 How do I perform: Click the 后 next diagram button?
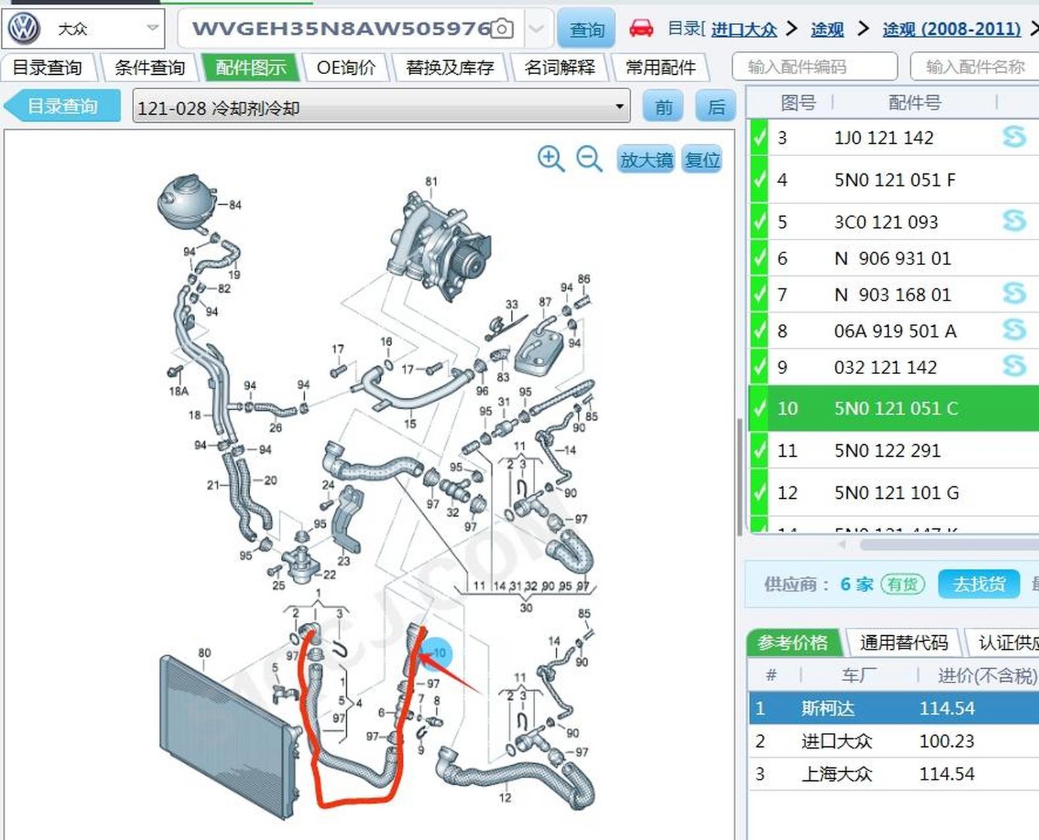pyautogui.click(x=716, y=106)
